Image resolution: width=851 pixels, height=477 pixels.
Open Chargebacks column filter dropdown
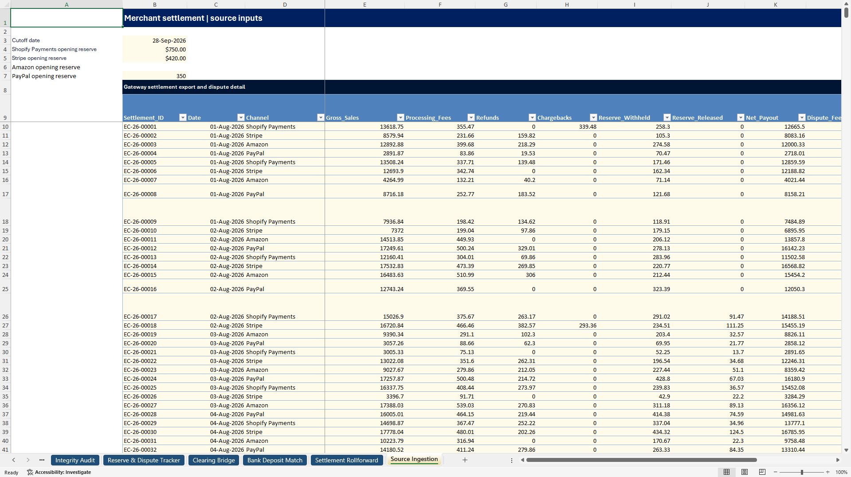593,118
